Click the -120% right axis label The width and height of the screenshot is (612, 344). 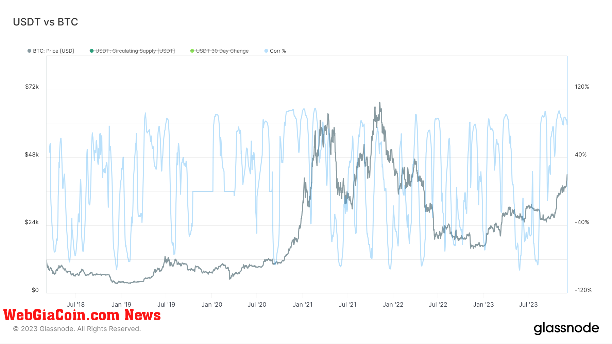point(583,290)
